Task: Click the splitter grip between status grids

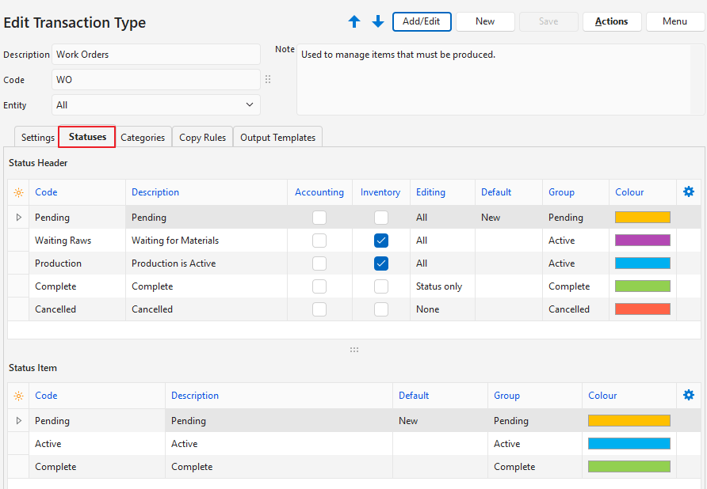Action: coord(354,350)
